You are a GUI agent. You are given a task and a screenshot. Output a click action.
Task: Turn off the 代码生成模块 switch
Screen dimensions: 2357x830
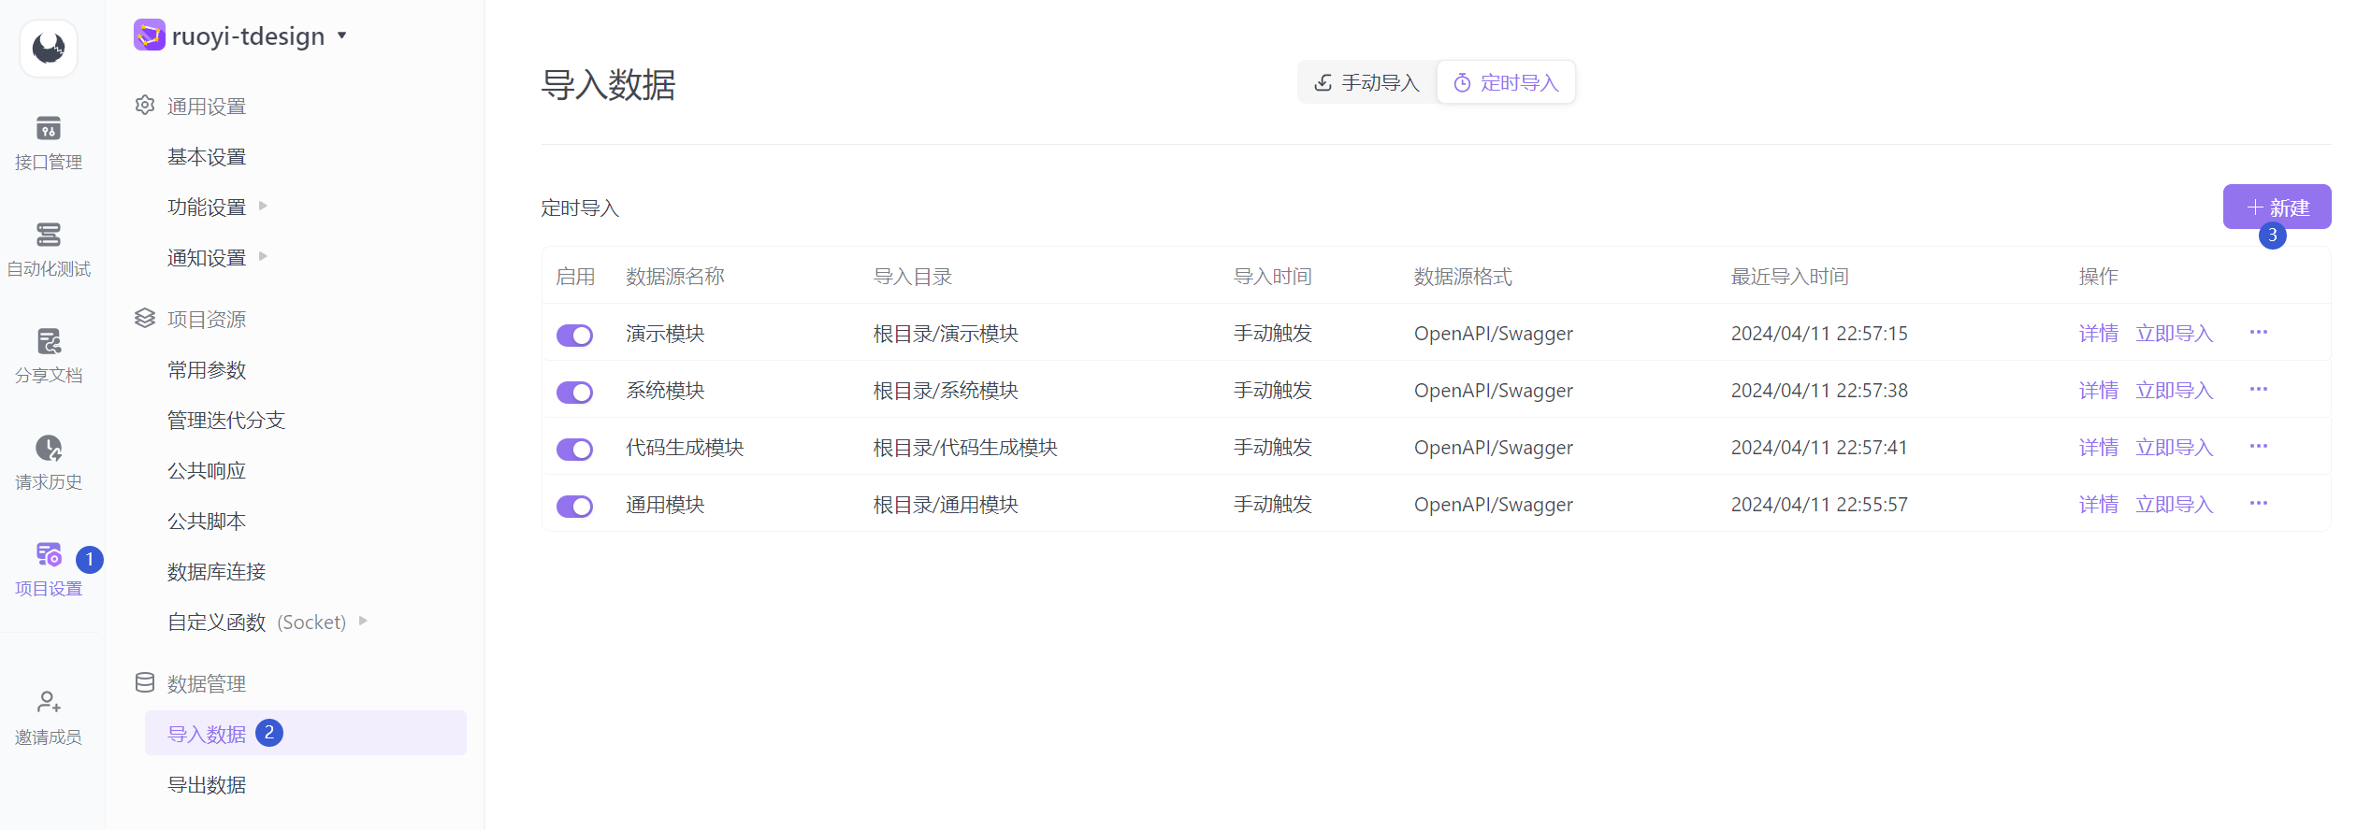(575, 449)
